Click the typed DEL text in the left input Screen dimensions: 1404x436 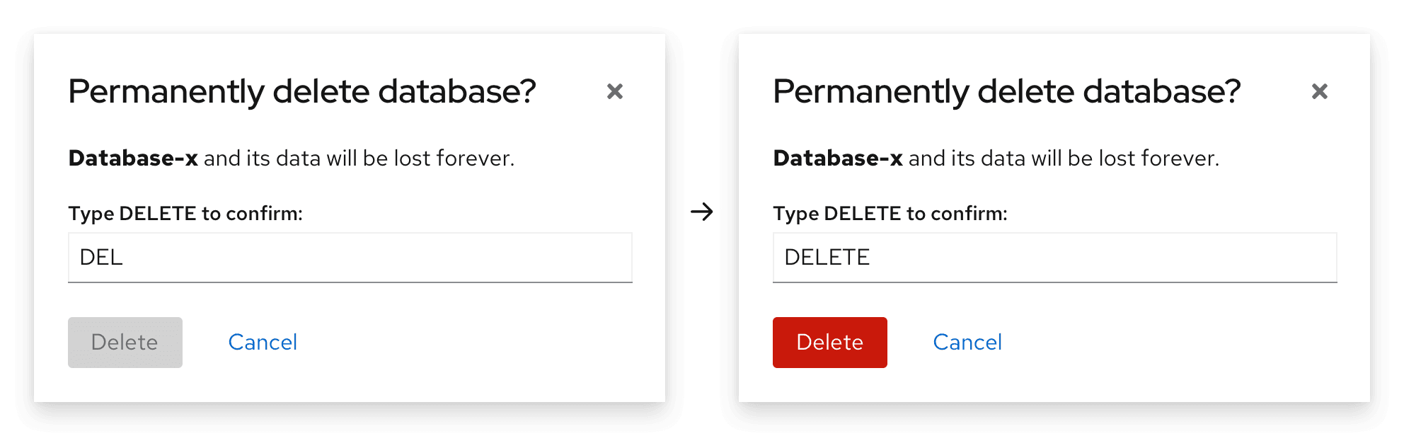(x=101, y=258)
